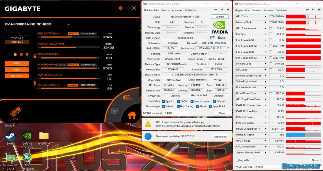The width and height of the screenshot is (323, 171).
Task: Click the APPLY button in Gigabyte
Action: coord(17,64)
